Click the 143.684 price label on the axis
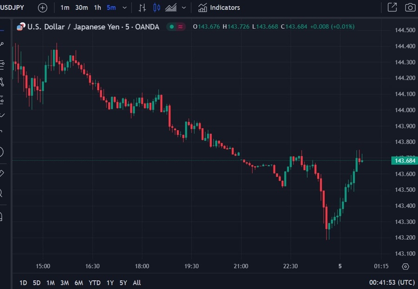The height and width of the screenshot is (289, 418). click(x=403, y=161)
